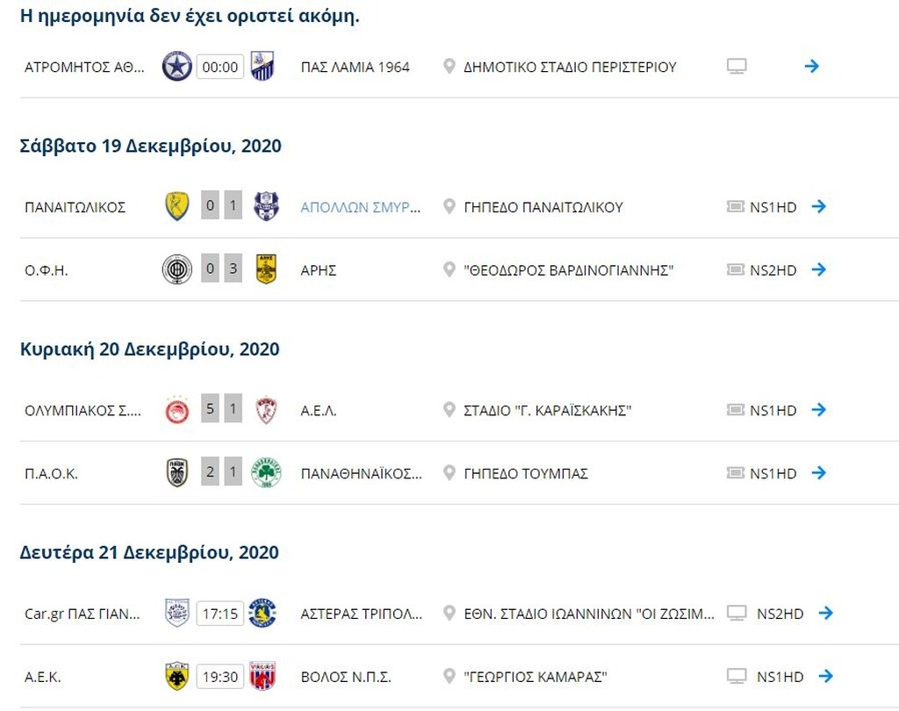Image resolution: width=899 pixels, height=711 pixels.
Task: Click the Asteras Tripolis team logo
Action: (267, 613)
